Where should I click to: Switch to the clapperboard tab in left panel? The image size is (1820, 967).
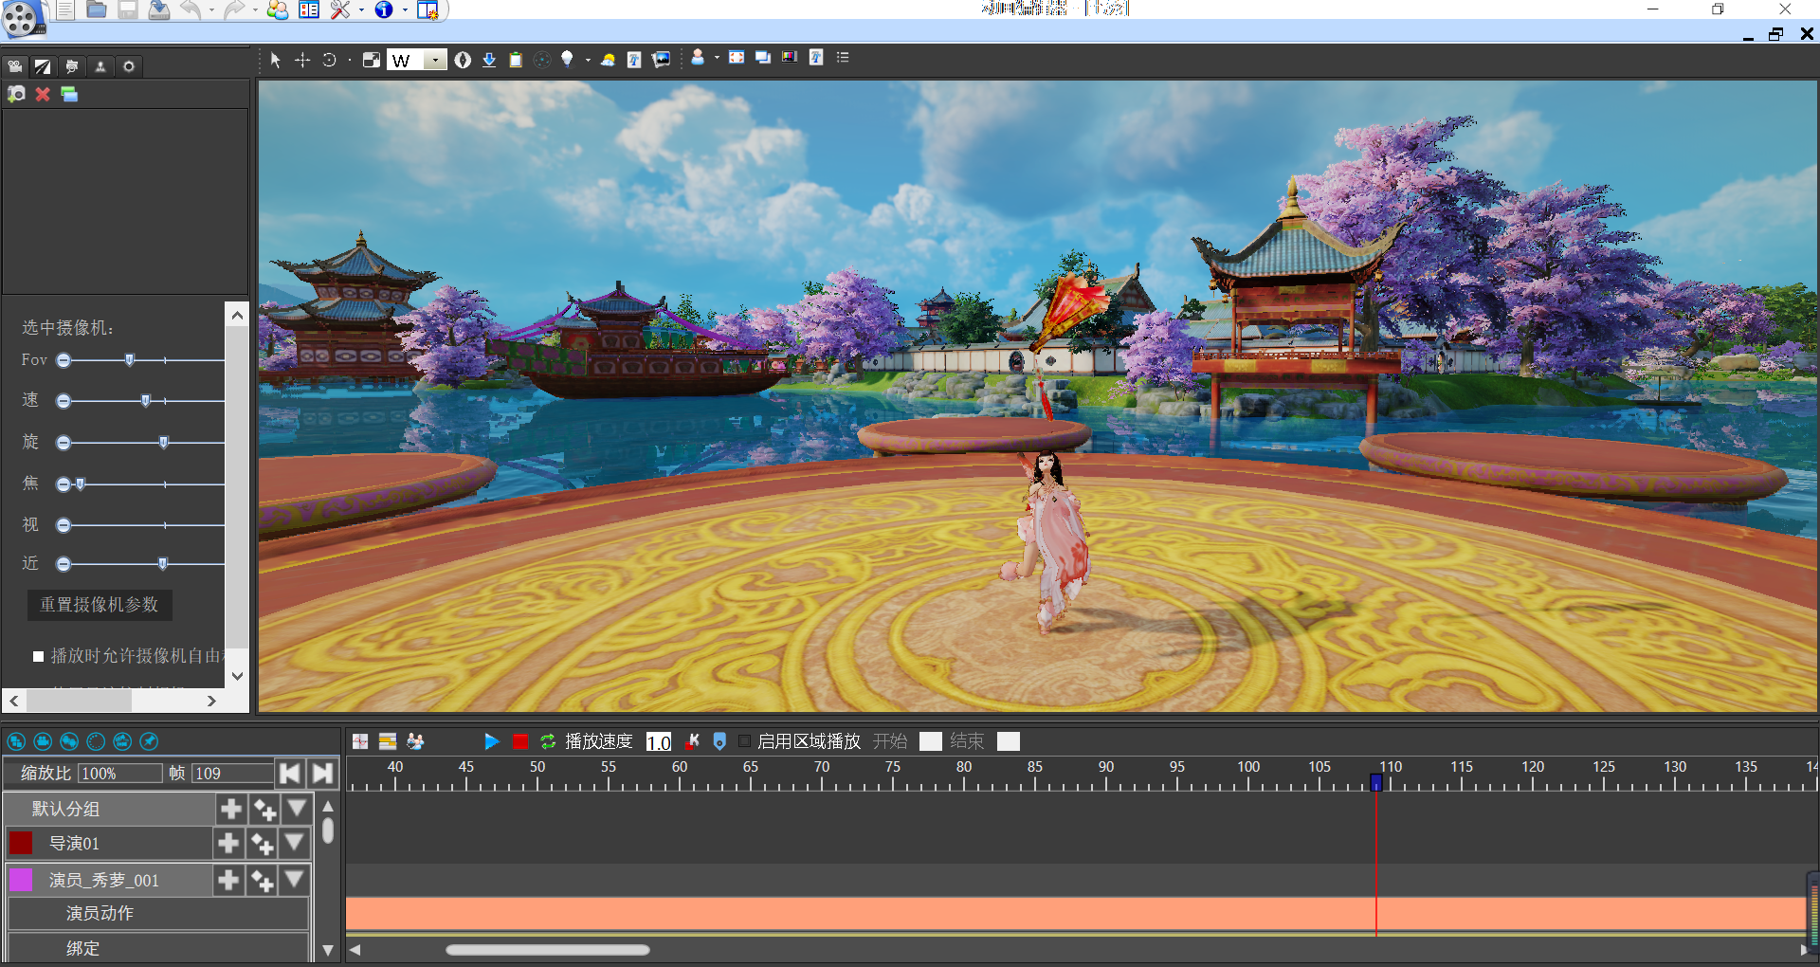coord(43,66)
